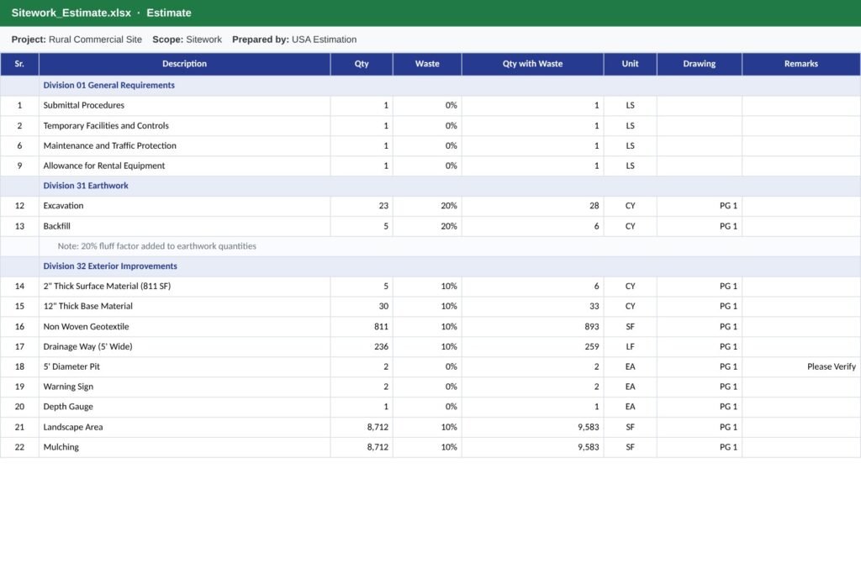Click Division 01 General Requirements row
Viewport: 861px width, 574px height.
pos(430,86)
